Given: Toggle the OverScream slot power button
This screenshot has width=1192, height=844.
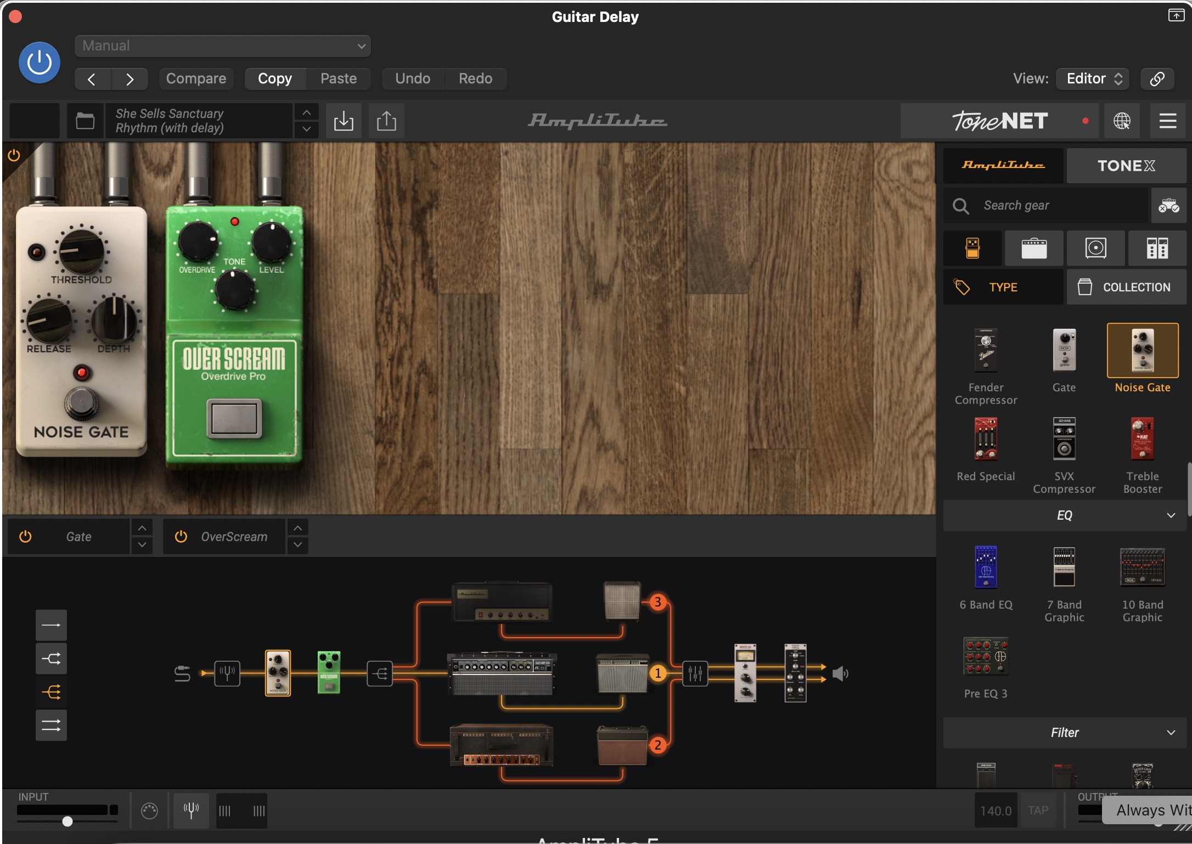Looking at the screenshot, I should (181, 537).
